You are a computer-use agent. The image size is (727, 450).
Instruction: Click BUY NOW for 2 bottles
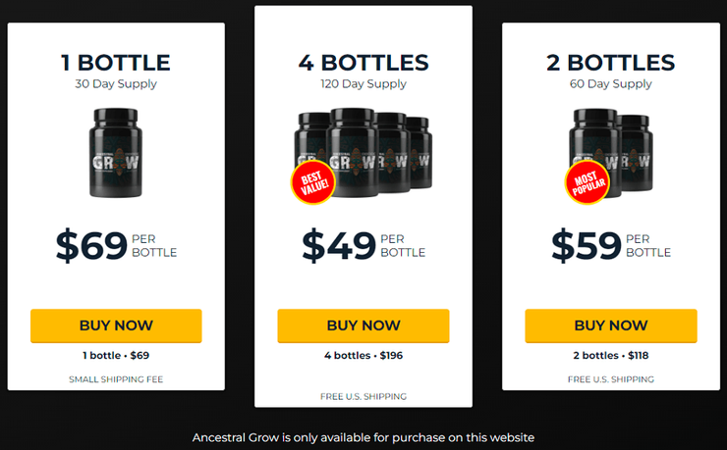611,325
